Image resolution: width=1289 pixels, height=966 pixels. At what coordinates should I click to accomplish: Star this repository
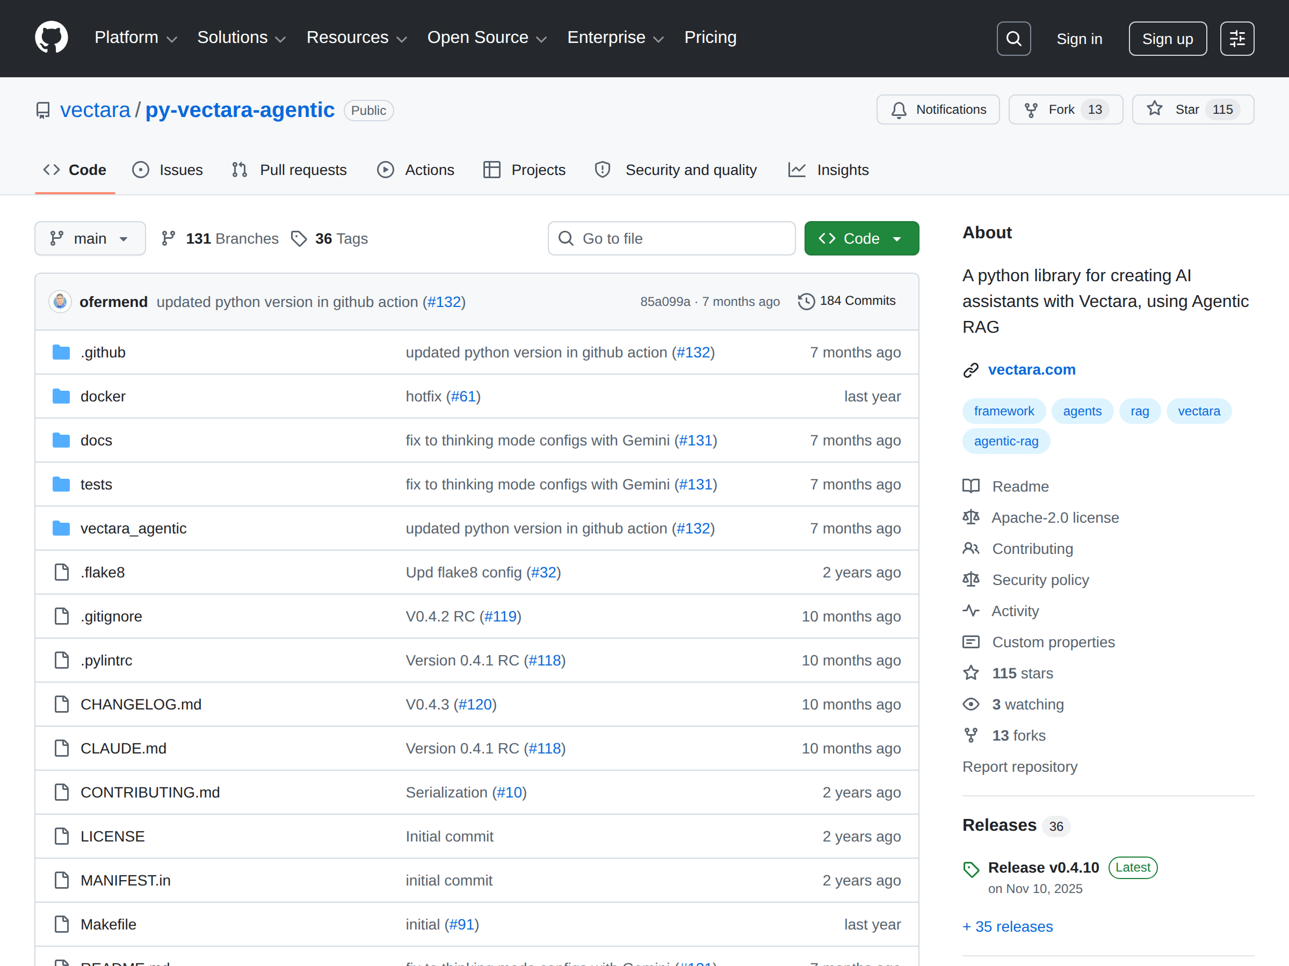point(1192,109)
